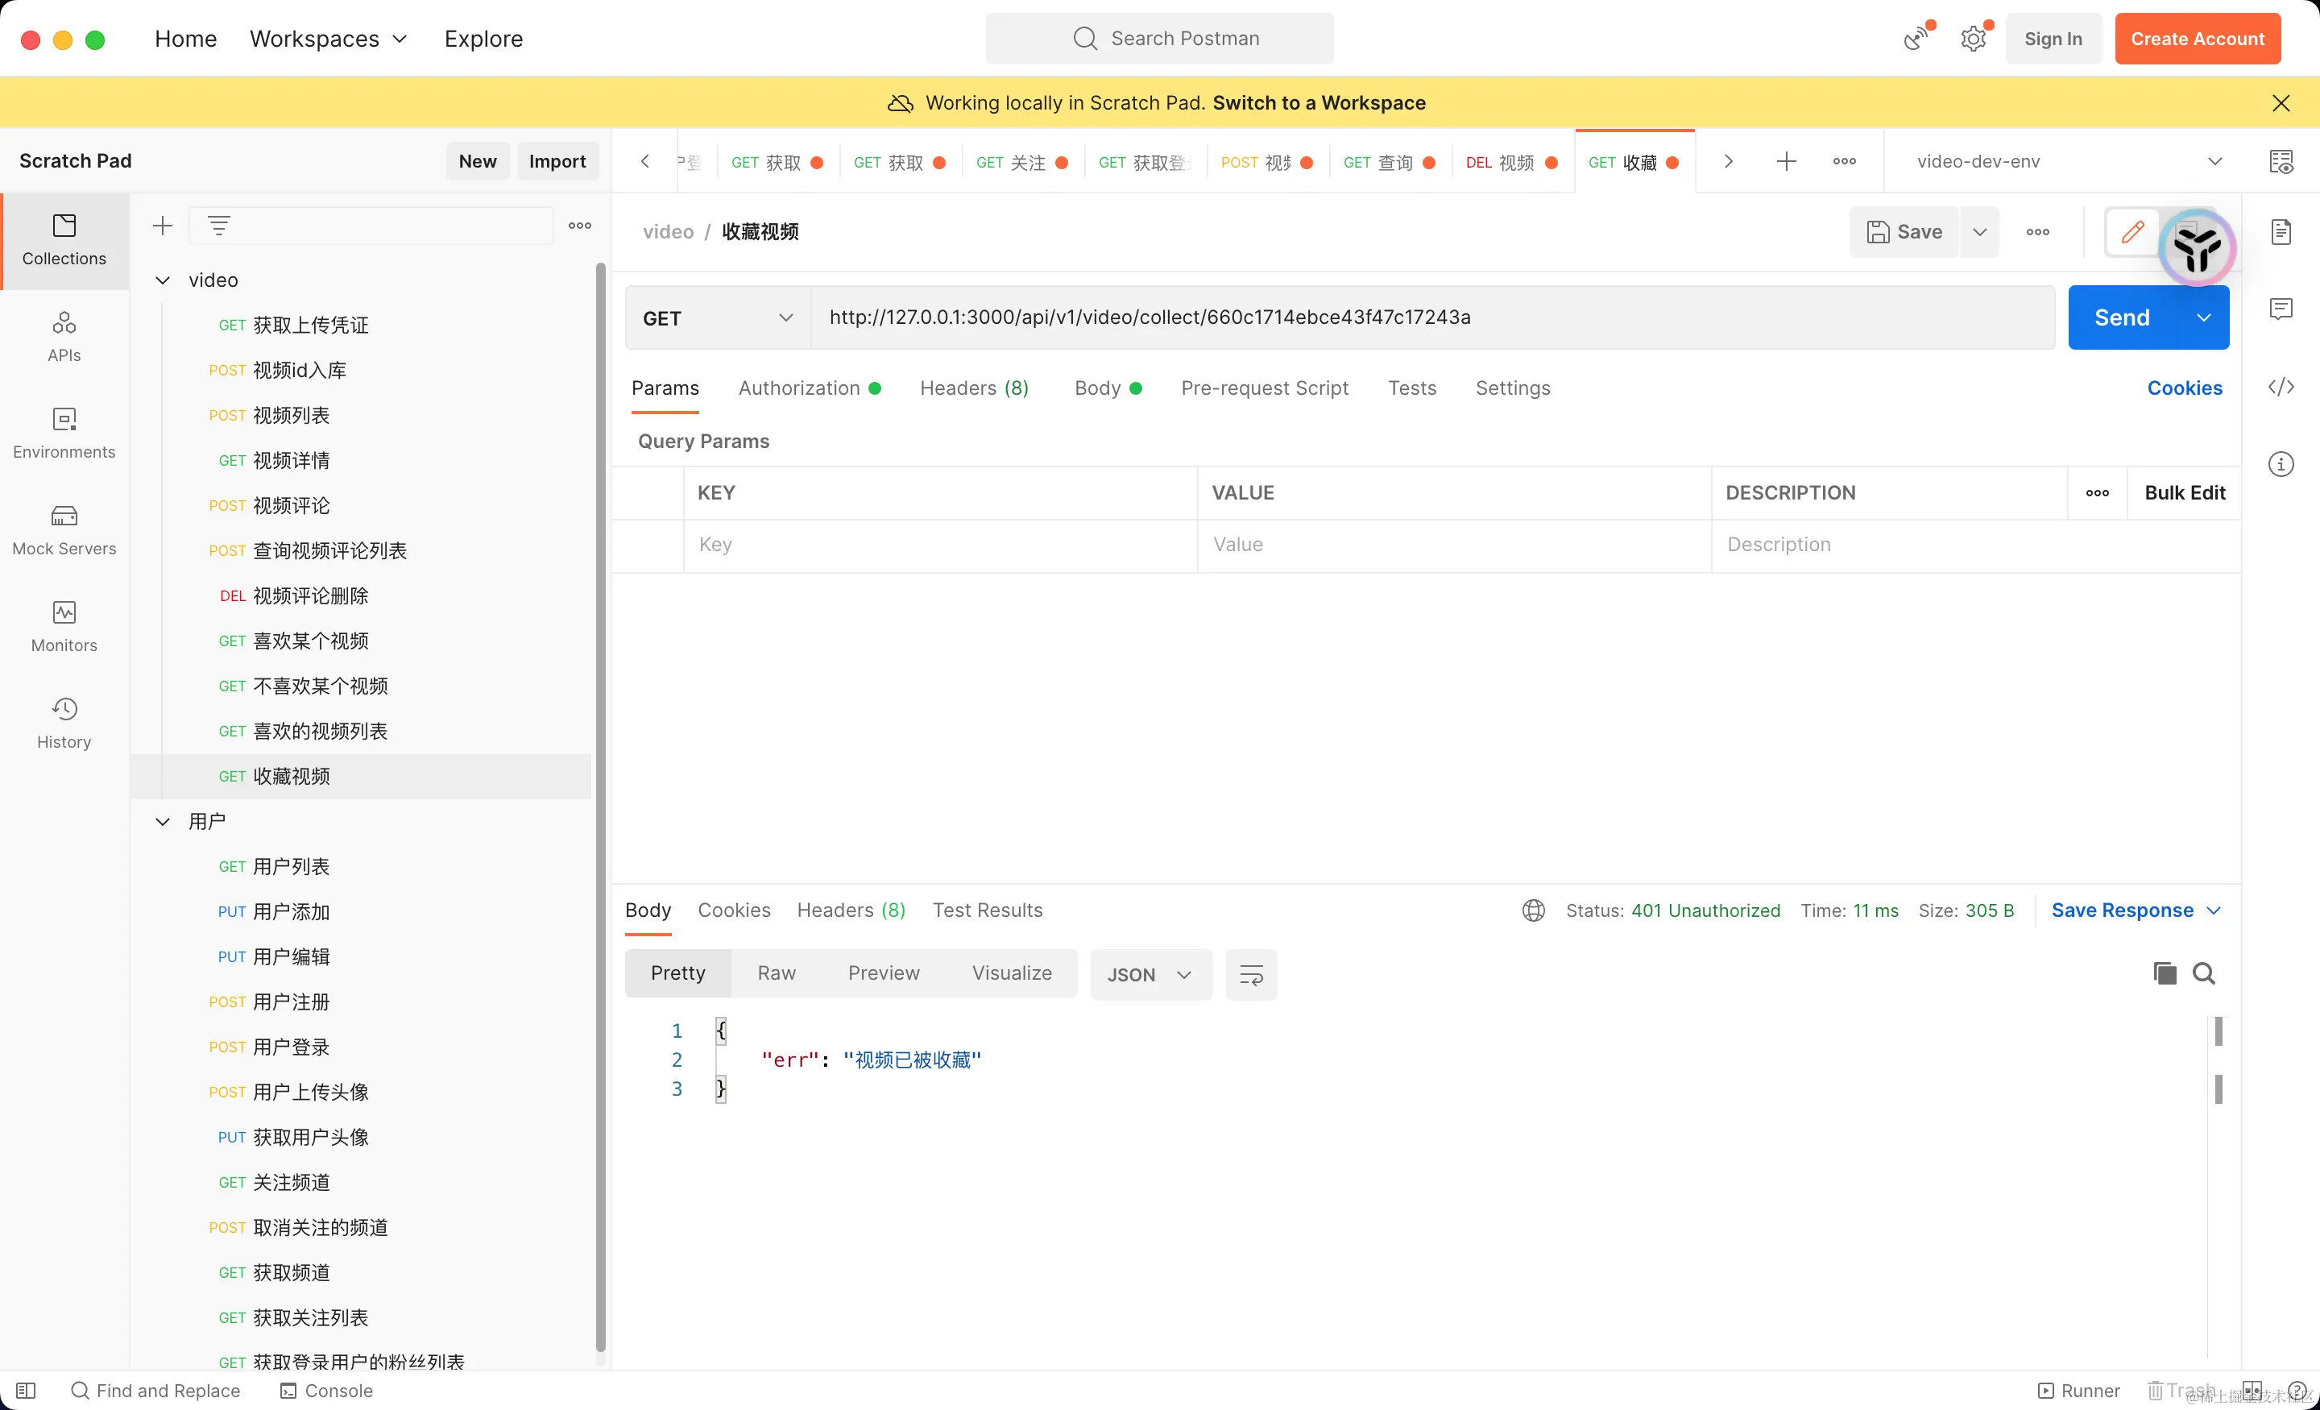Toggle line wrap in the response viewer
This screenshot has height=1410, width=2320.
tap(1250, 975)
